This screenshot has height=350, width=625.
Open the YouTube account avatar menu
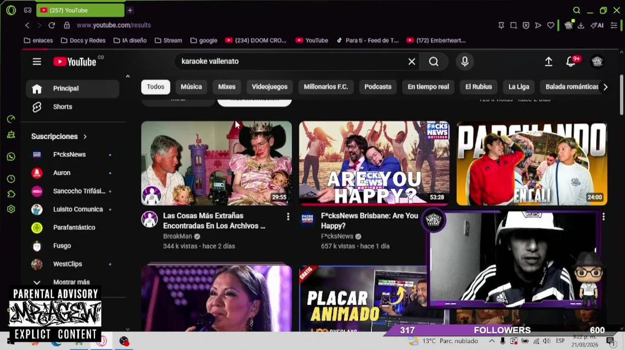pyautogui.click(x=597, y=61)
